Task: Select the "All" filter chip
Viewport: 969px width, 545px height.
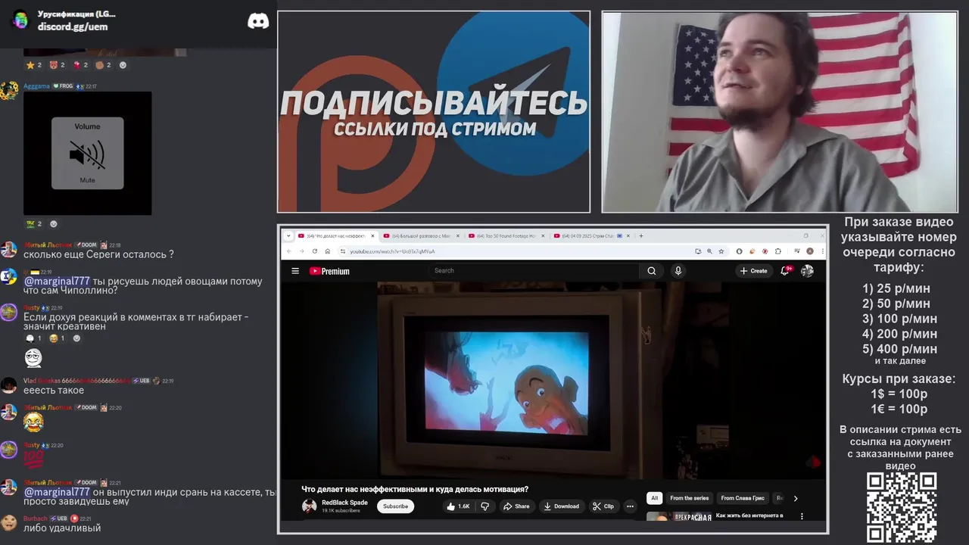Action: tap(654, 497)
